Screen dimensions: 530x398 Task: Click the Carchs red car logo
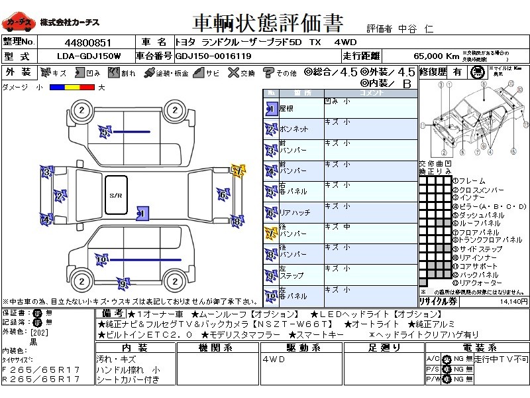pos(19,22)
